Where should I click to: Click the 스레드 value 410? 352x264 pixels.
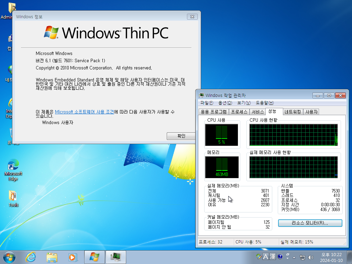[x=337, y=195]
